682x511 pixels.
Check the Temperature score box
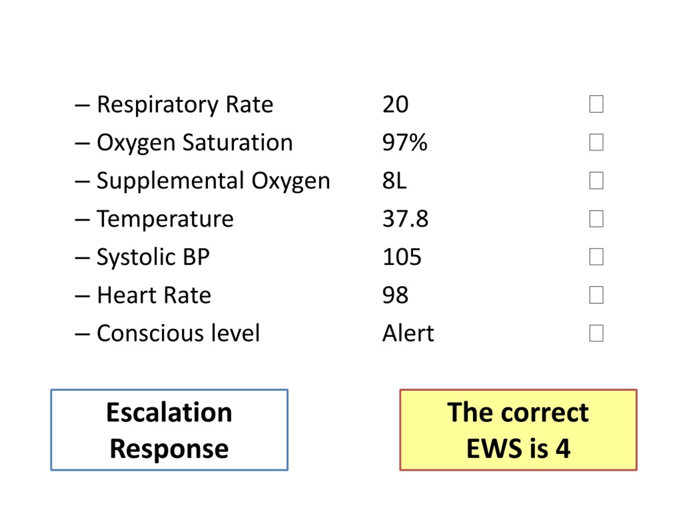pyautogui.click(x=596, y=219)
